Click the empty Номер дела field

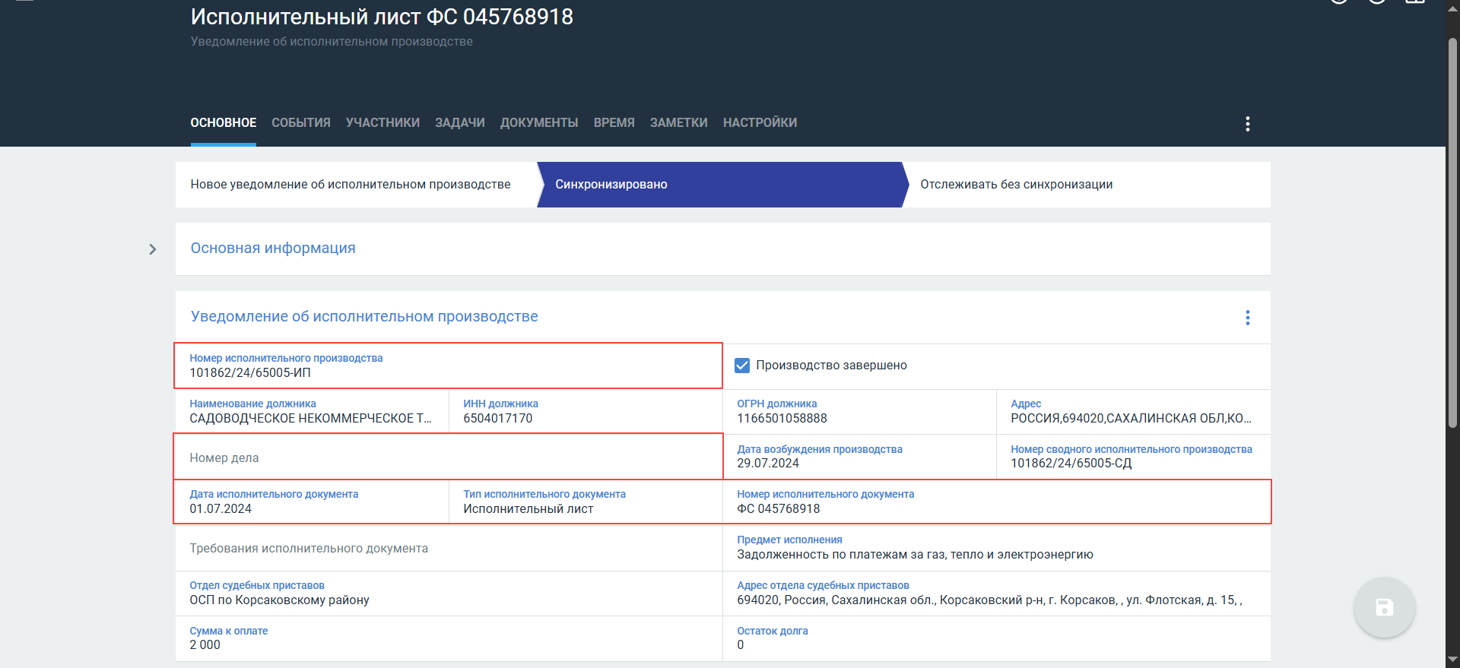pyautogui.click(x=447, y=457)
